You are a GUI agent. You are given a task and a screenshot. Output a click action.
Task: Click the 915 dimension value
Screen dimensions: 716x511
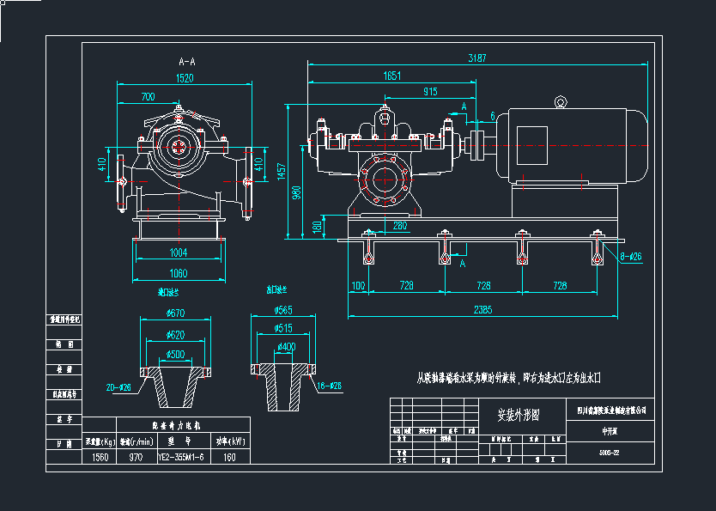pos(429,92)
